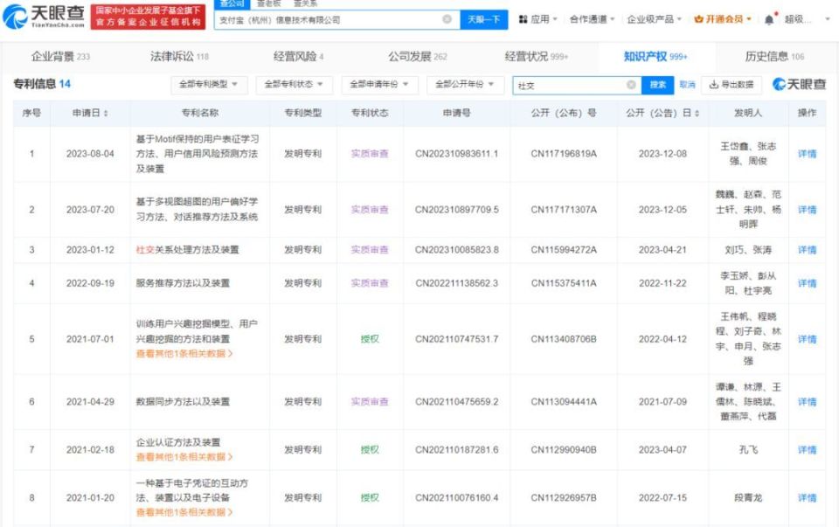Image resolution: width=839 pixels, height=527 pixels.
Task: Expand 全部专利类型 dropdown filter
Action: click(x=209, y=85)
